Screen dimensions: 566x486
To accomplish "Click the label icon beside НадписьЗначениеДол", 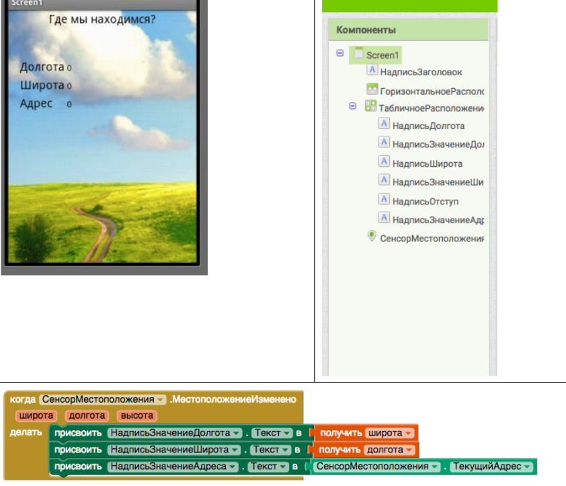I will pyautogui.click(x=384, y=142).
